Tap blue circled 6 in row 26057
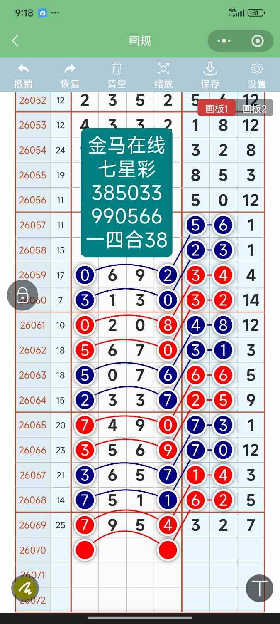 (x=223, y=225)
